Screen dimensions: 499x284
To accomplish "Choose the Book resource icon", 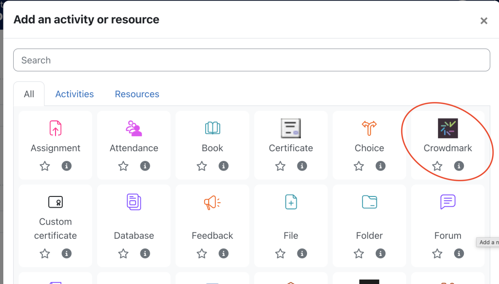I will [x=212, y=128].
